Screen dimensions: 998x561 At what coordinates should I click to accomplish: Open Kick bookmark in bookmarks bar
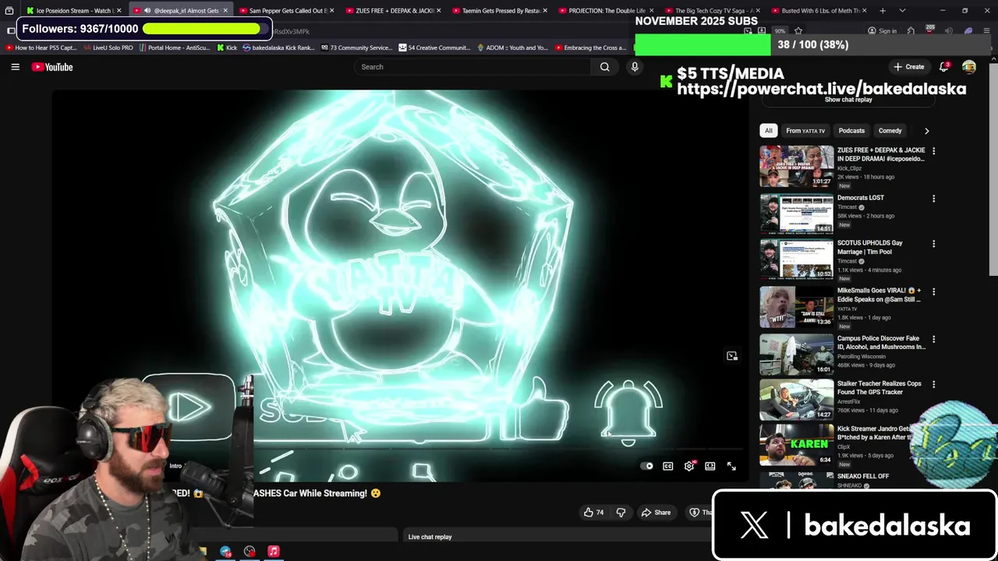(x=227, y=48)
